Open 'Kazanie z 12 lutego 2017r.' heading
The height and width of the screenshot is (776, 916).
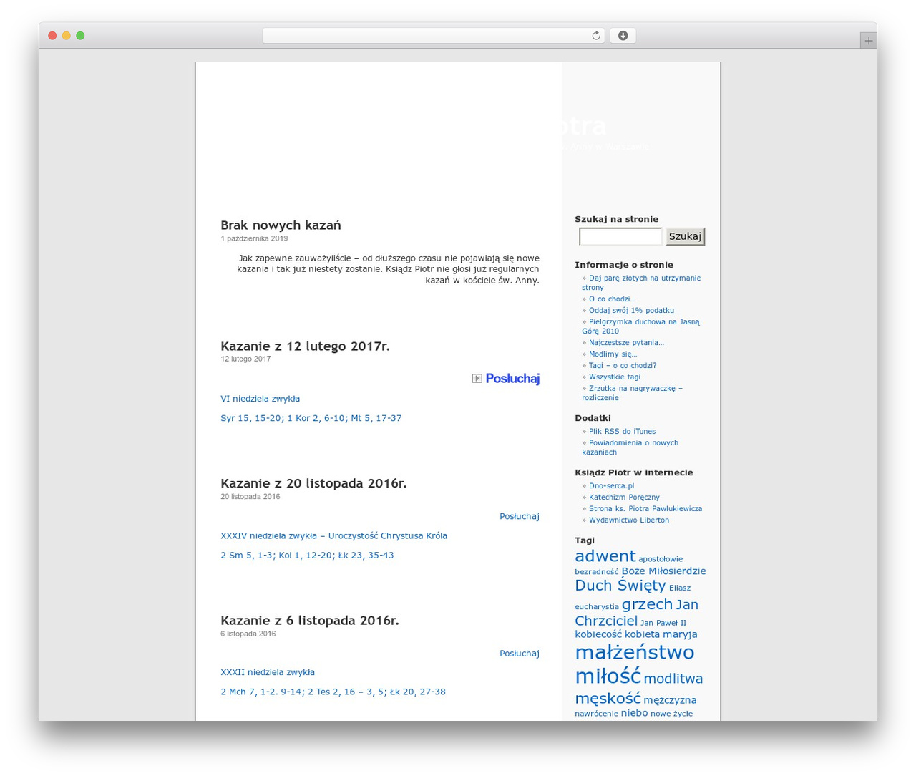pos(305,346)
